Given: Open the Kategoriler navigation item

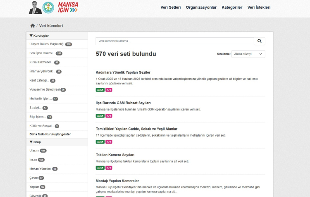Looking at the screenshot, I should [x=231, y=7].
